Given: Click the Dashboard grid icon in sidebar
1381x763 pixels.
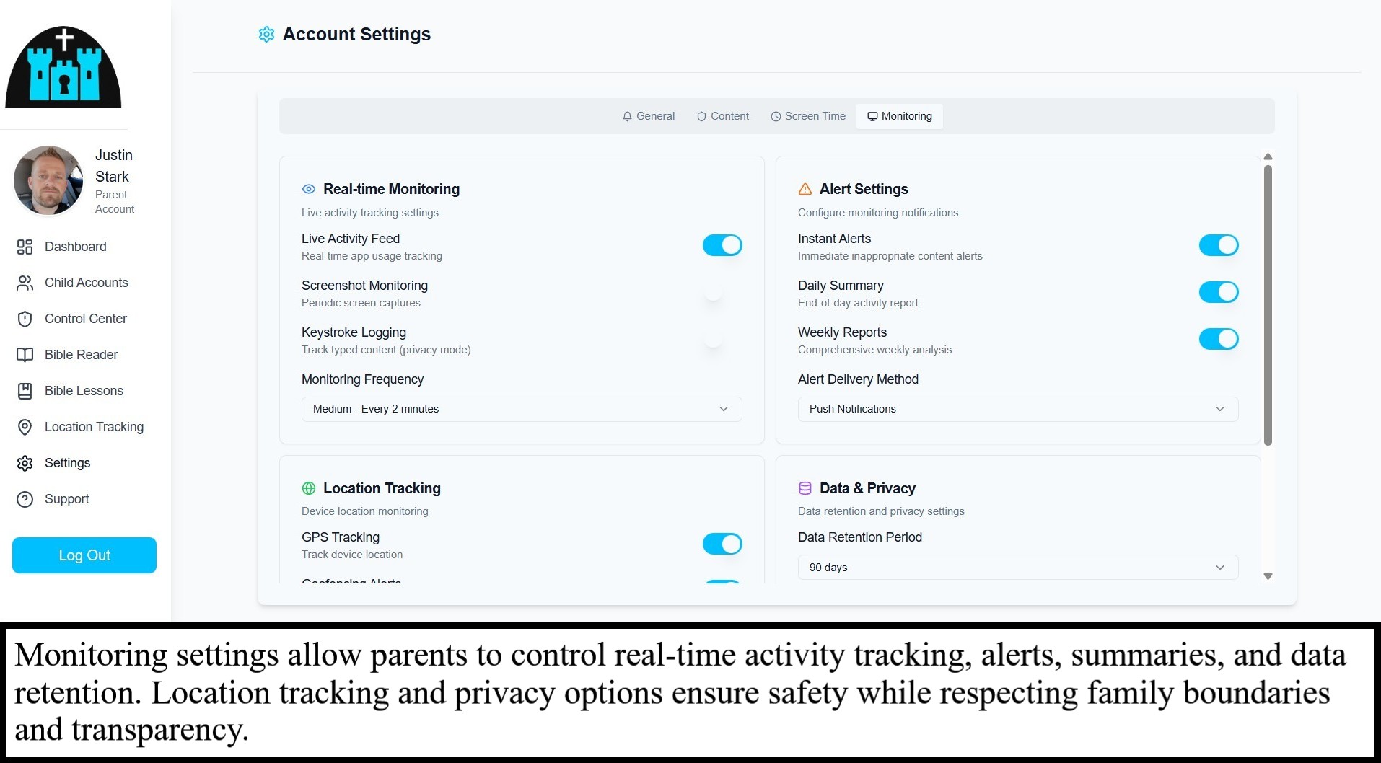Looking at the screenshot, I should [x=25, y=247].
